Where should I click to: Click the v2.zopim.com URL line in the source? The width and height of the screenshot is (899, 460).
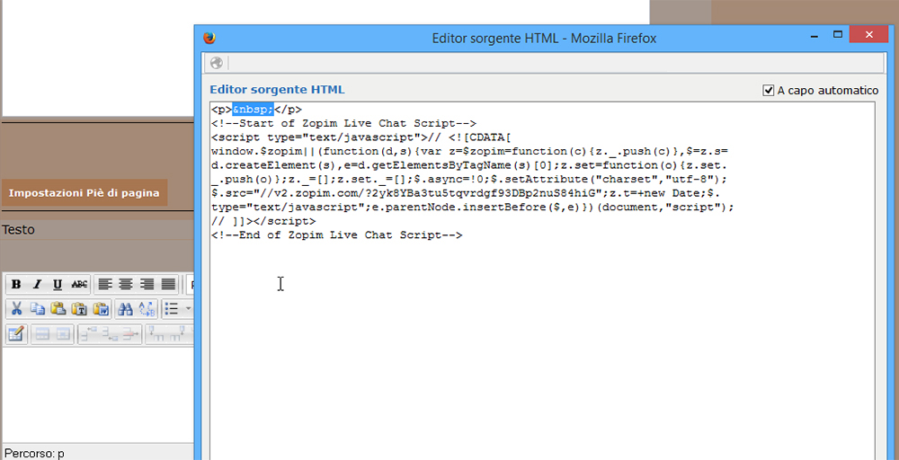[x=466, y=193]
